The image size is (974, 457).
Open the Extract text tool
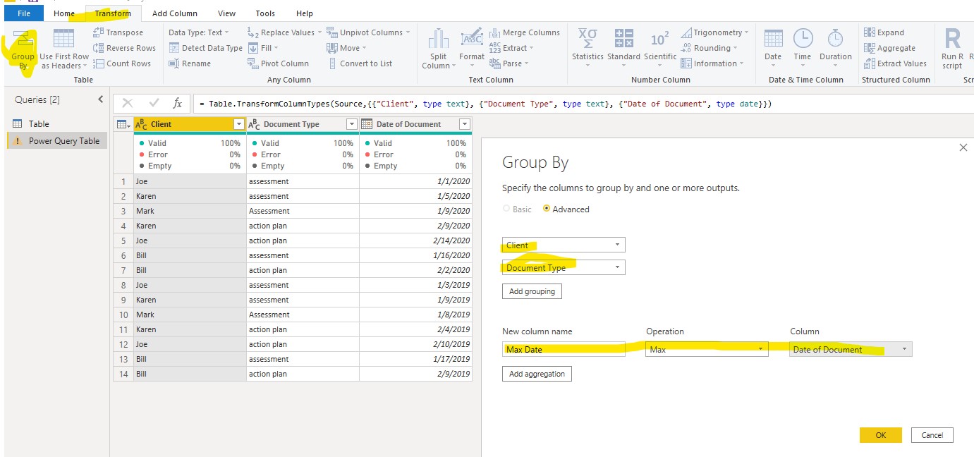pyautogui.click(x=511, y=48)
